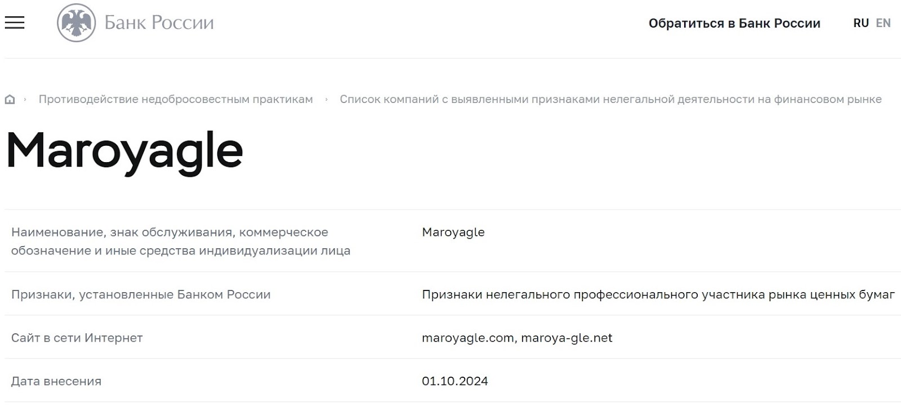The image size is (901, 407).
Task: Click the 'Банк России' wordmark
Action: click(x=159, y=23)
